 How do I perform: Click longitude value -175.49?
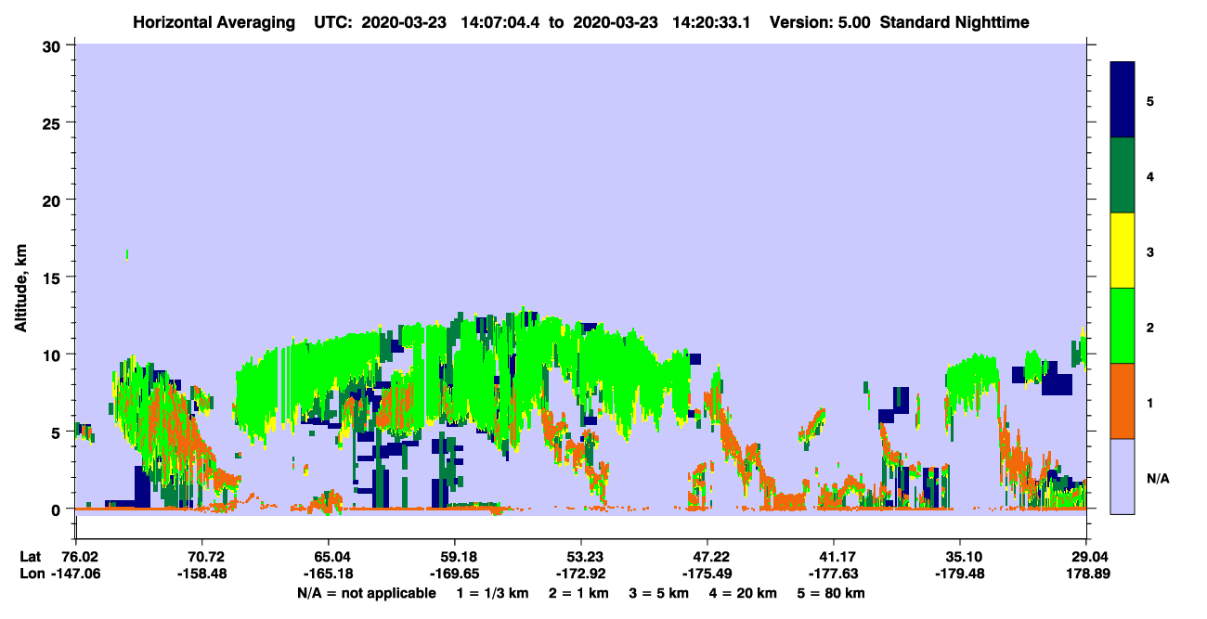point(707,574)
